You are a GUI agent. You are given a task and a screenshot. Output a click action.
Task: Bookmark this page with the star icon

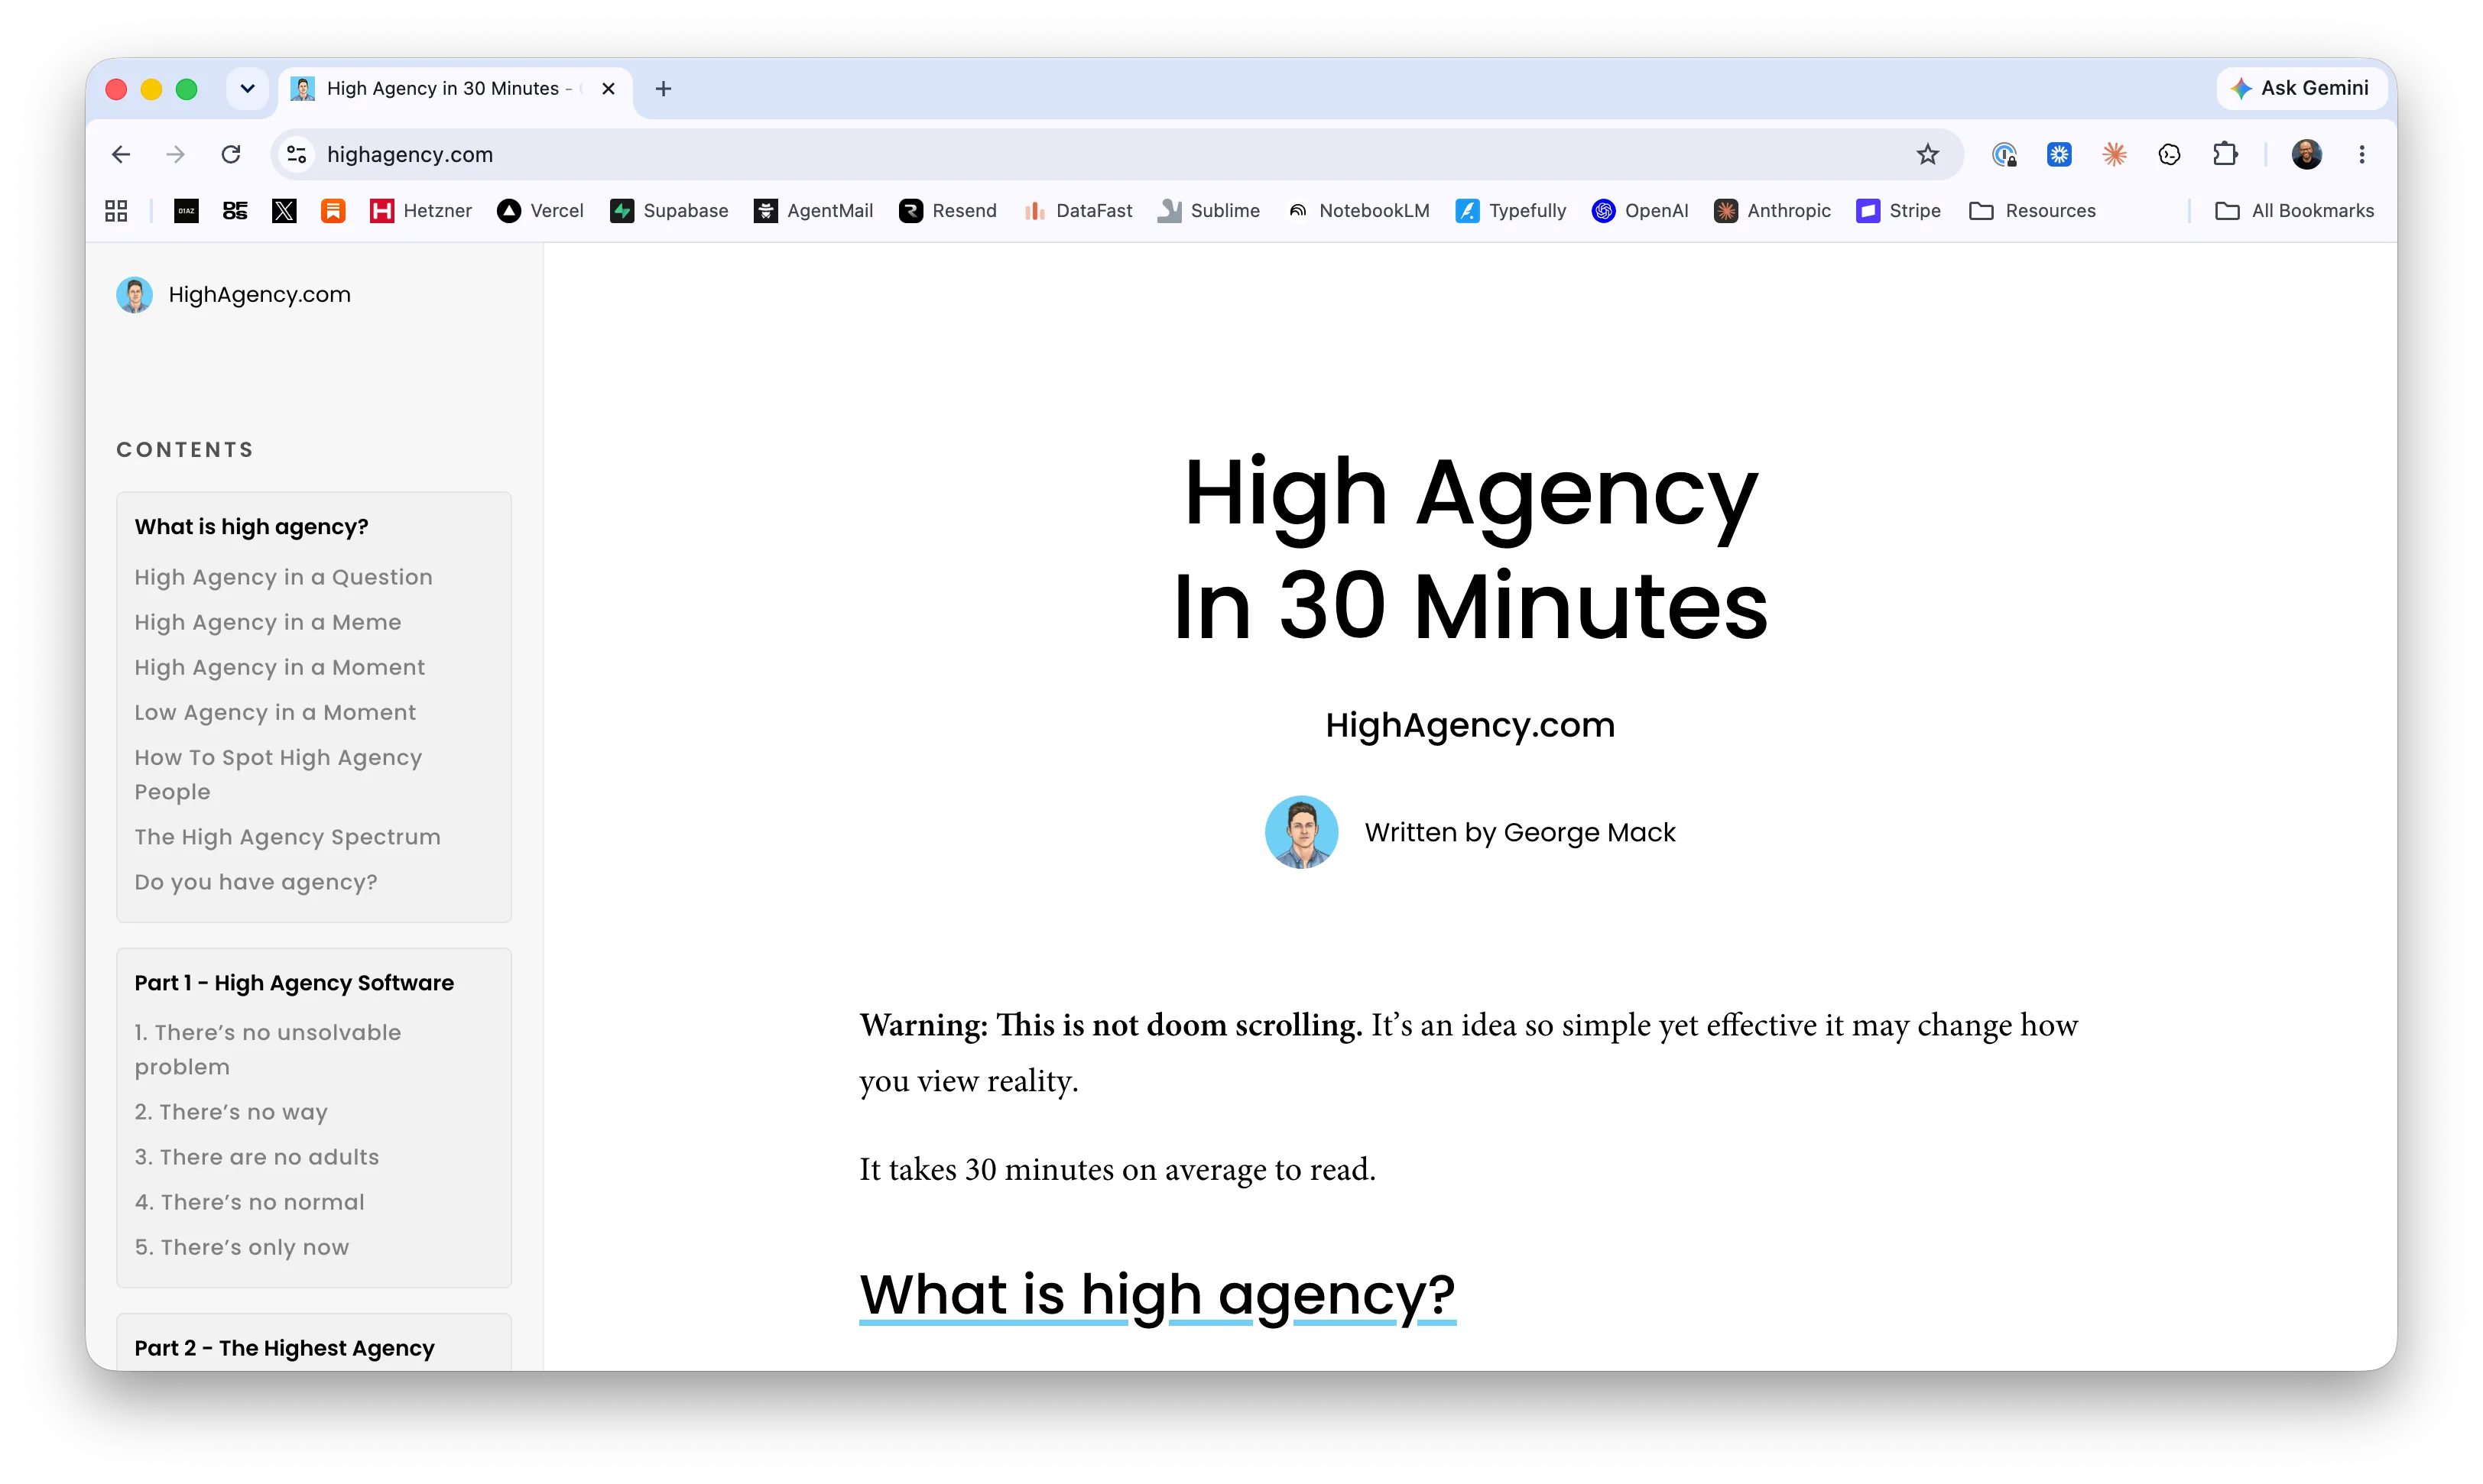click(1926, 154)
